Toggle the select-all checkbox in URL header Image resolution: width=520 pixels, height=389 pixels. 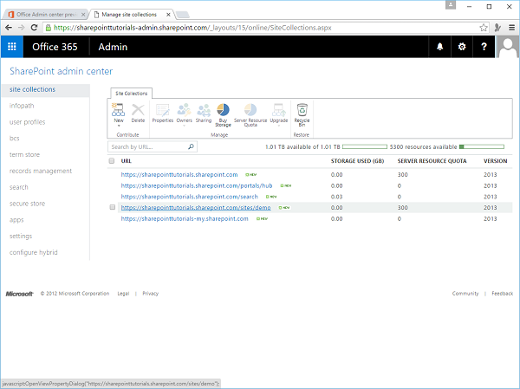[112, 161]
